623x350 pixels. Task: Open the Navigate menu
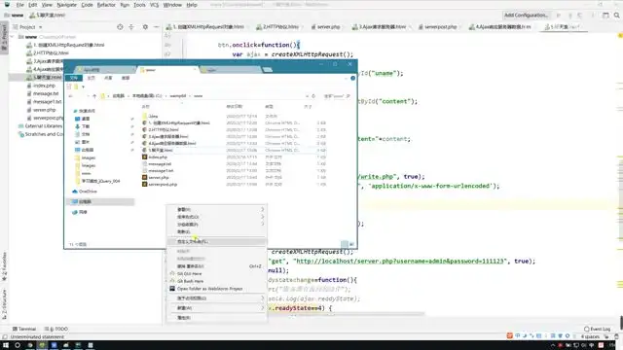67,5
